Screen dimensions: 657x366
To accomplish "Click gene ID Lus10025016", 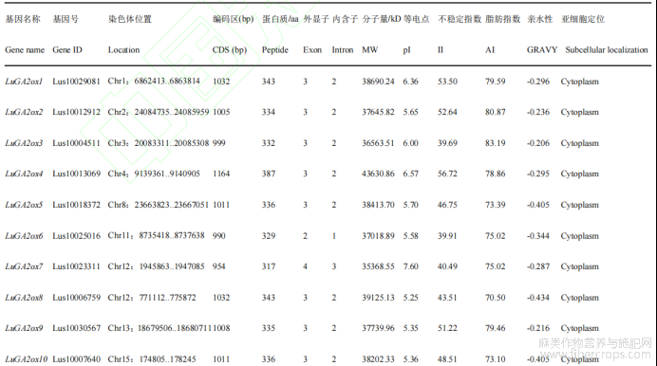I will (76, 236).
